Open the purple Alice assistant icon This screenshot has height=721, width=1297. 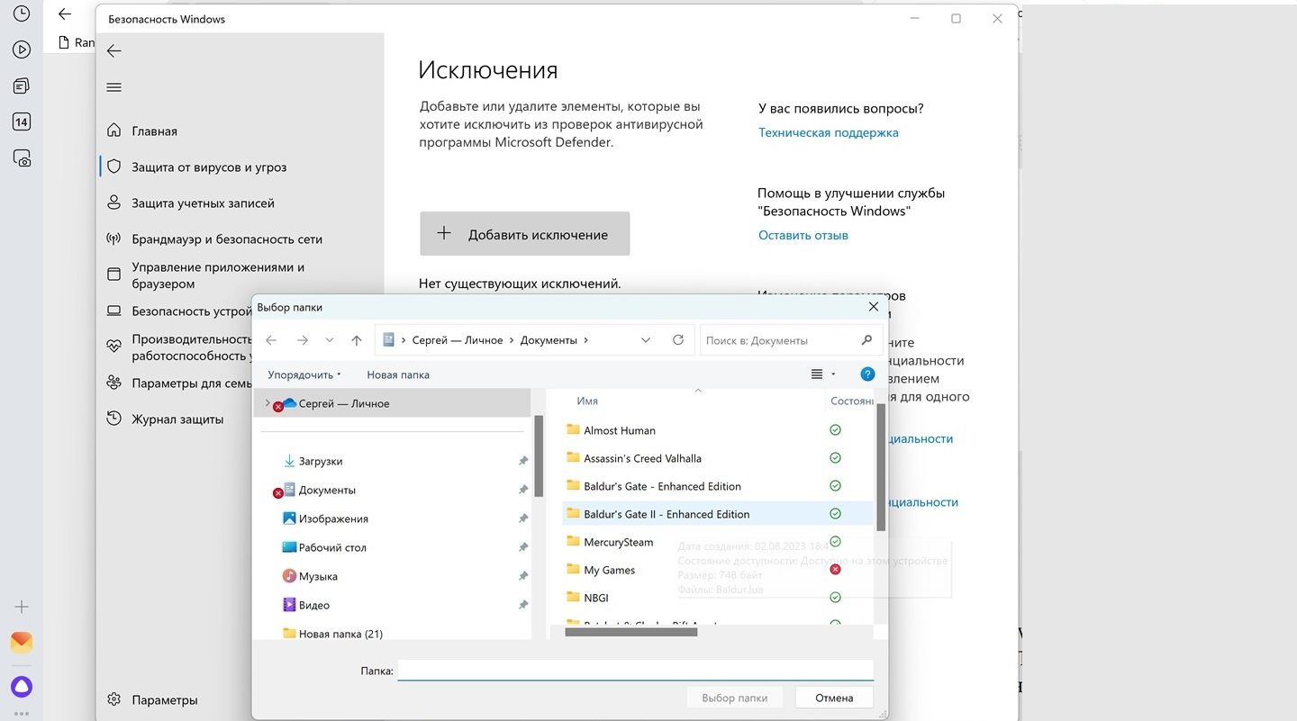click(22, 687)
